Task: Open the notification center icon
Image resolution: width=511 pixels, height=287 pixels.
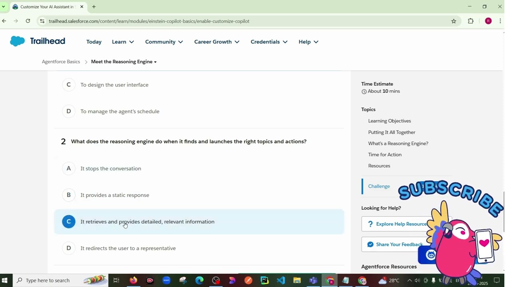Action: click(497, 280)
